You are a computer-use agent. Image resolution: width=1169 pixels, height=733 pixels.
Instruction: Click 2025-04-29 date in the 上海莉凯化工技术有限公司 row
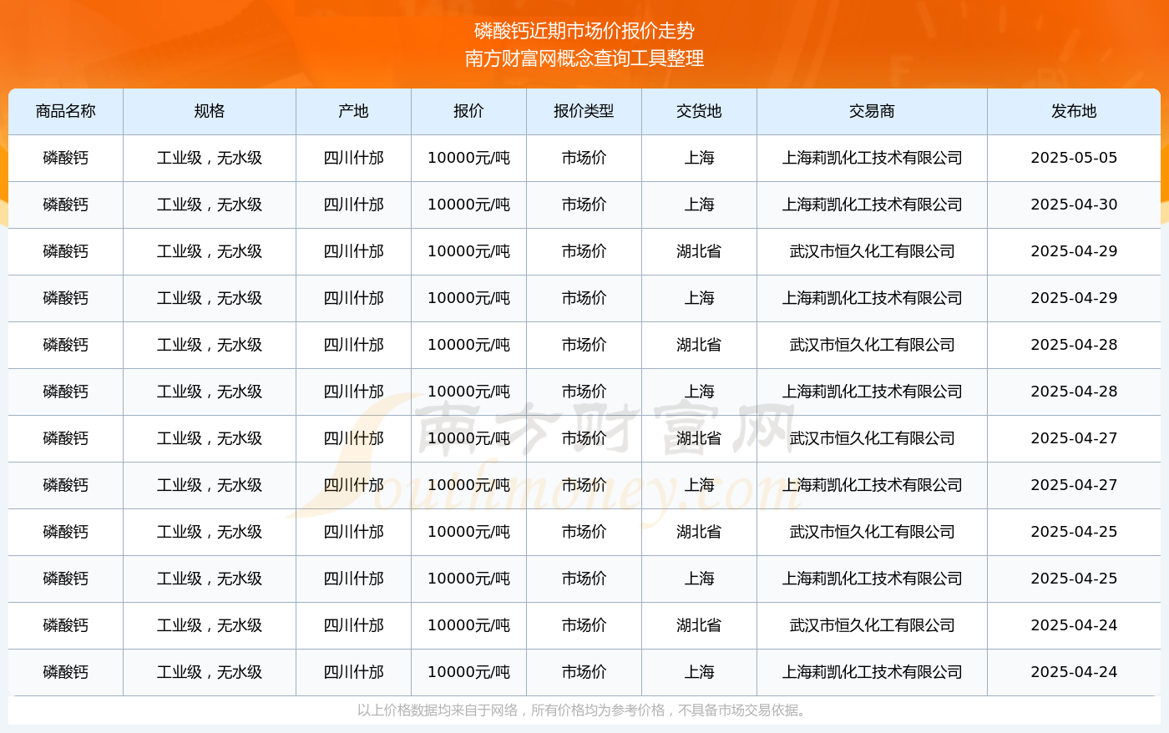tap(1074, 298)
